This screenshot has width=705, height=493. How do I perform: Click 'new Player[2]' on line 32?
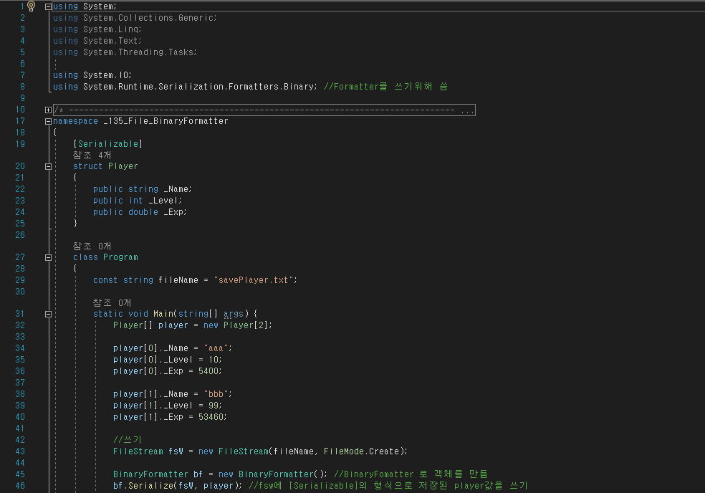coord(236,325)
